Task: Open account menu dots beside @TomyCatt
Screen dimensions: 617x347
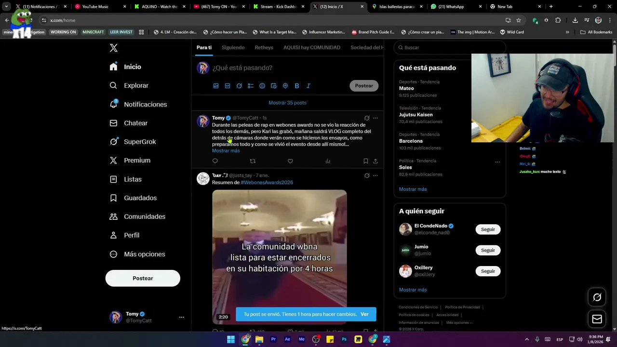Action: [x=182, y=317]
